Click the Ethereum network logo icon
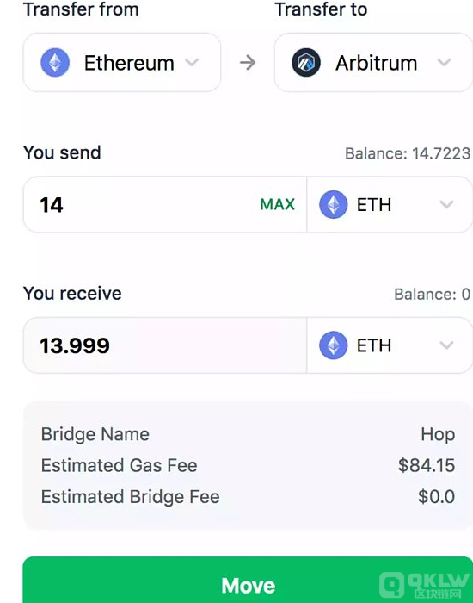This screenshot has width=473, height=603. click(x=55, y=62)
